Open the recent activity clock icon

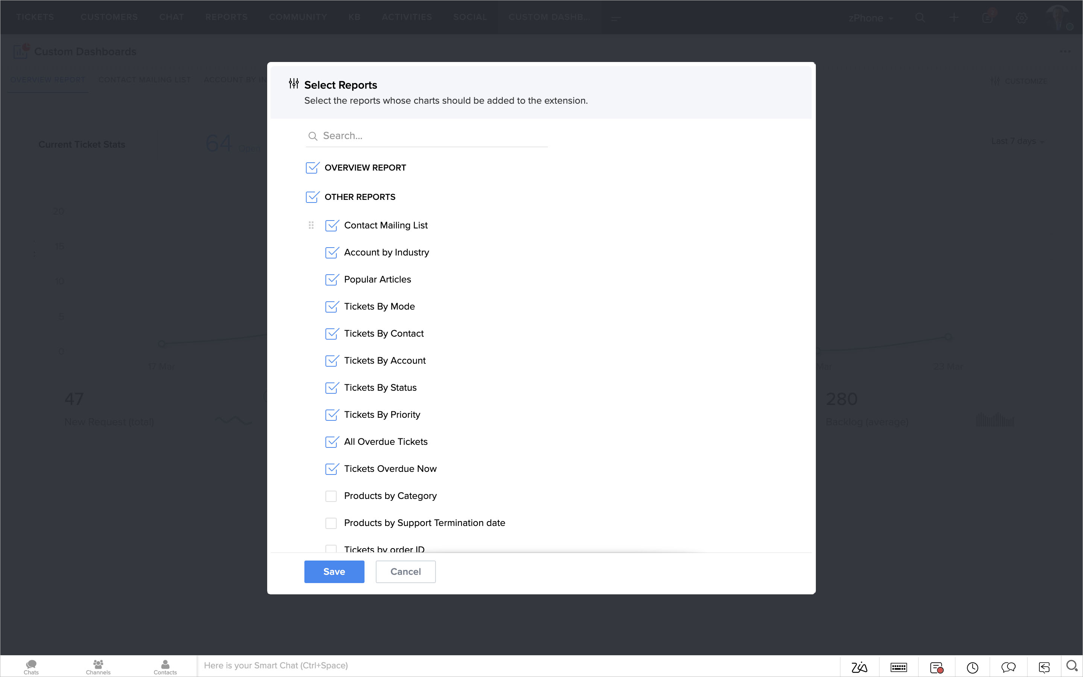pos(972,667)
